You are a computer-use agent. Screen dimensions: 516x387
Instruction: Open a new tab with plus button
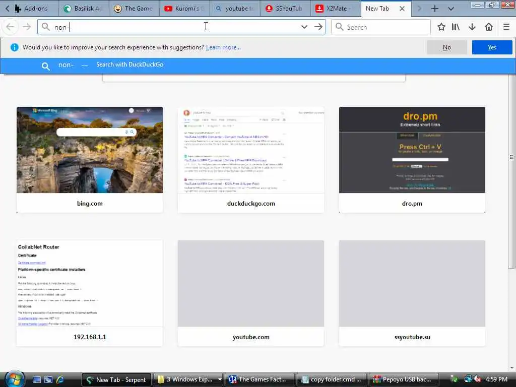pos(435,9)
